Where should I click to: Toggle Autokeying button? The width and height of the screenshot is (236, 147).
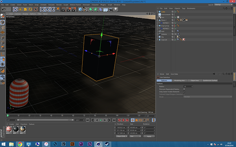(x=123, y=120)
